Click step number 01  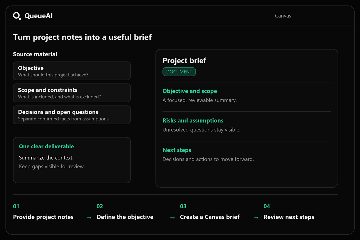(x=16, y=206)
